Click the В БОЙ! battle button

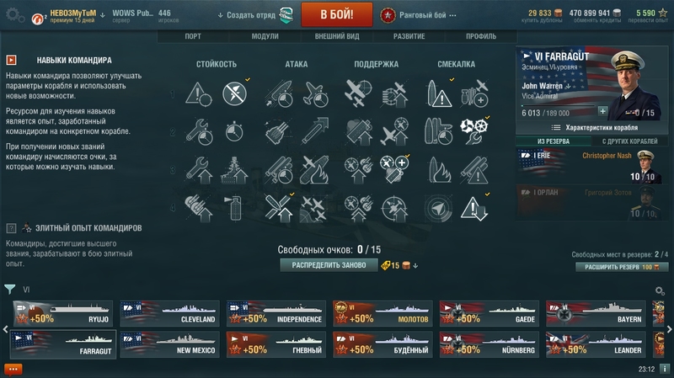tap(337, 14)
